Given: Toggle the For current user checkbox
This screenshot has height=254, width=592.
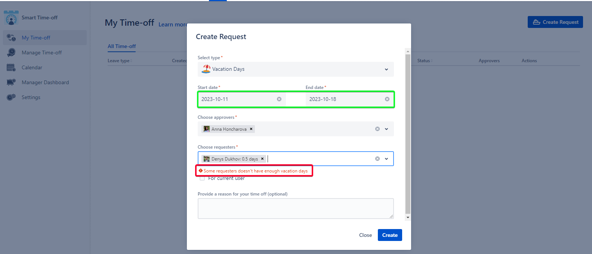Looking at the screenshot, I should [x=202, y=178].
